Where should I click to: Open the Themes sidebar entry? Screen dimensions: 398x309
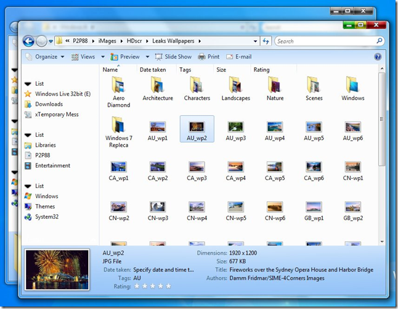(45, 207)
